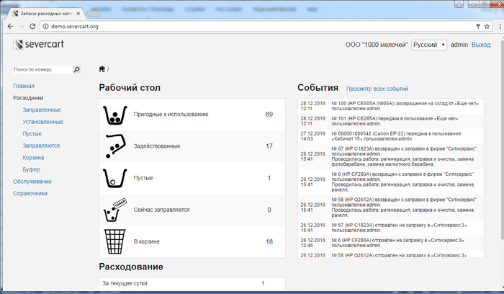This screenshot has width=504, height=294.
Task: Click the saved password key icon
Action: pos(478,27)
